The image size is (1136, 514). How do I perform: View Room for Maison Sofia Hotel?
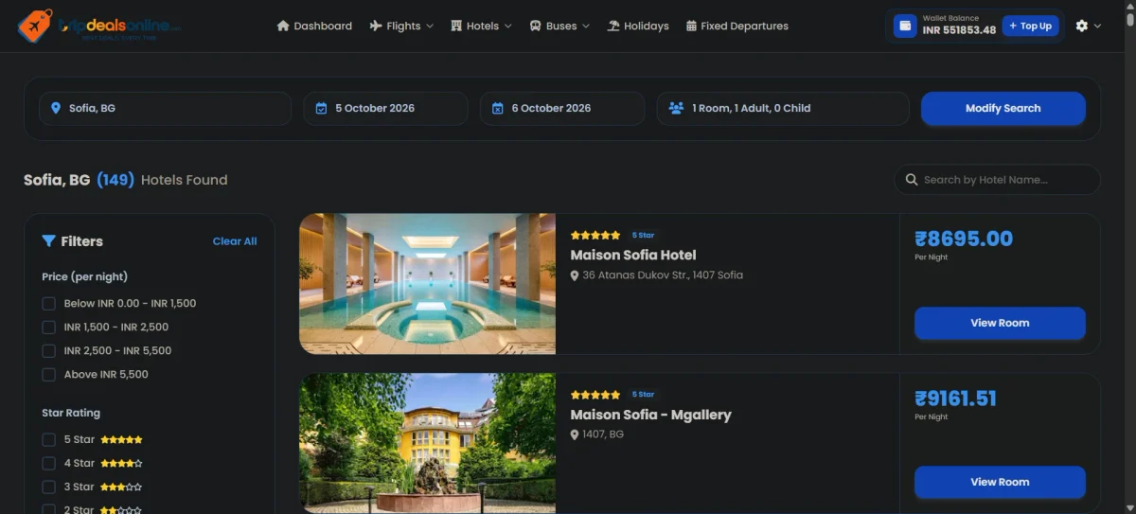pyautogui.click(x=1000, y=323)
